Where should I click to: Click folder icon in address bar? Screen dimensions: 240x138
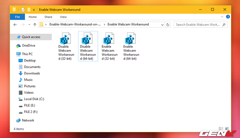pyautogui.click(x=41, y=24)
